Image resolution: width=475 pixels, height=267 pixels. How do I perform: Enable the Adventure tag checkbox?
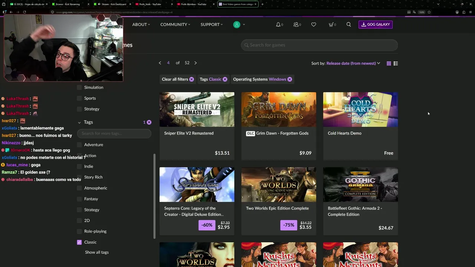point(79,145)
